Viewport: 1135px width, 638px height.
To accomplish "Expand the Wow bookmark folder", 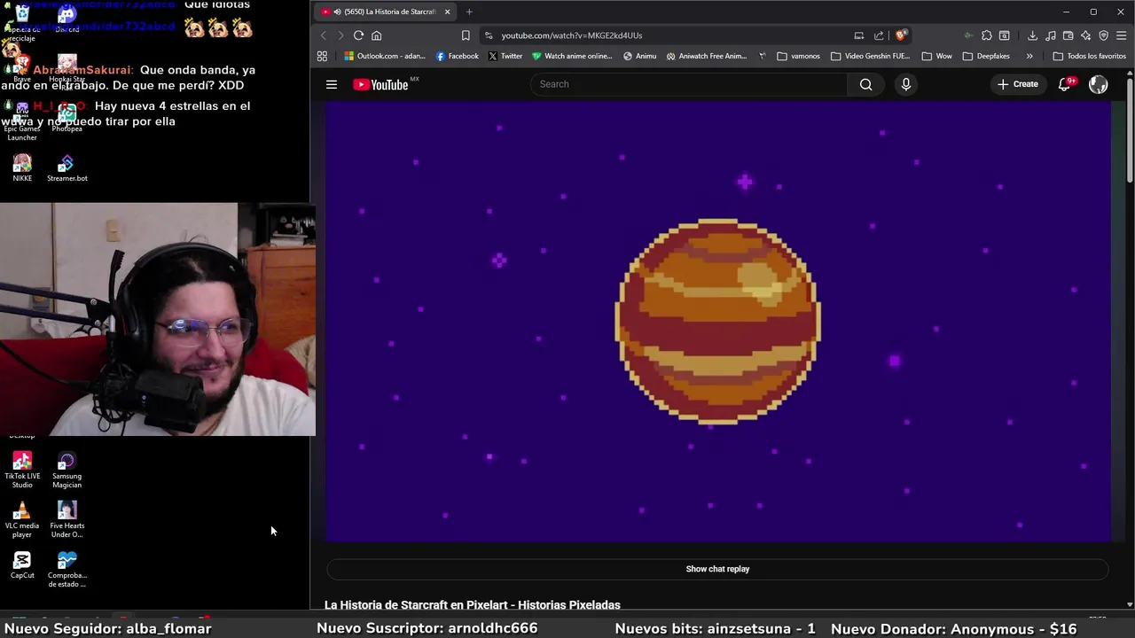I will 936,56.
